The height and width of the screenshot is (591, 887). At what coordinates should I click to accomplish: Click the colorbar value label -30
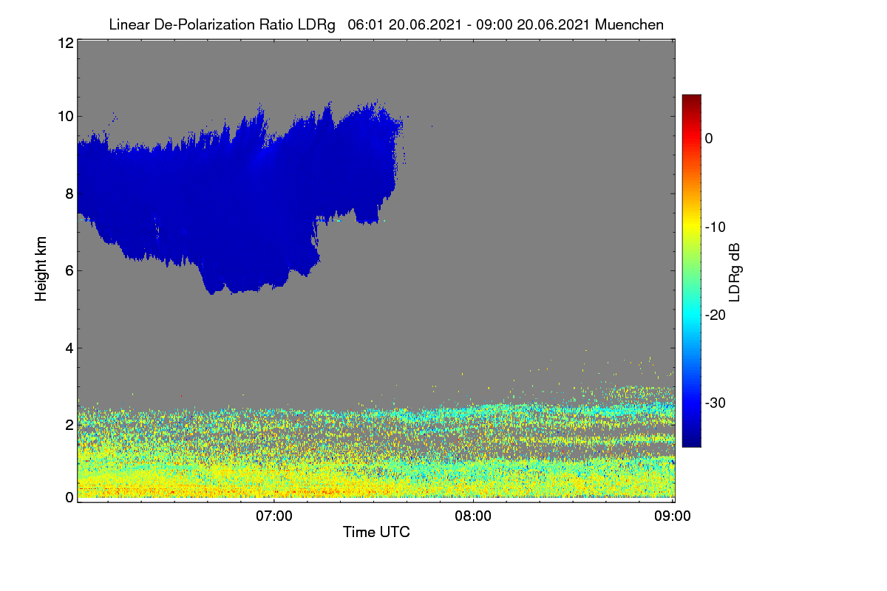coord(716,403)
